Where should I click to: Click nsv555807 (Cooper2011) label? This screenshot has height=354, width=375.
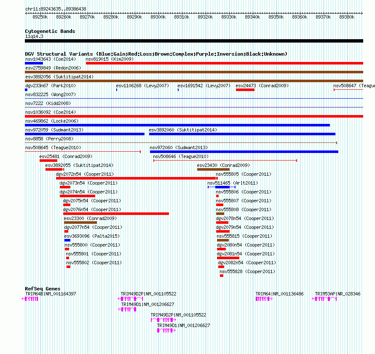[x=244, y=201]
